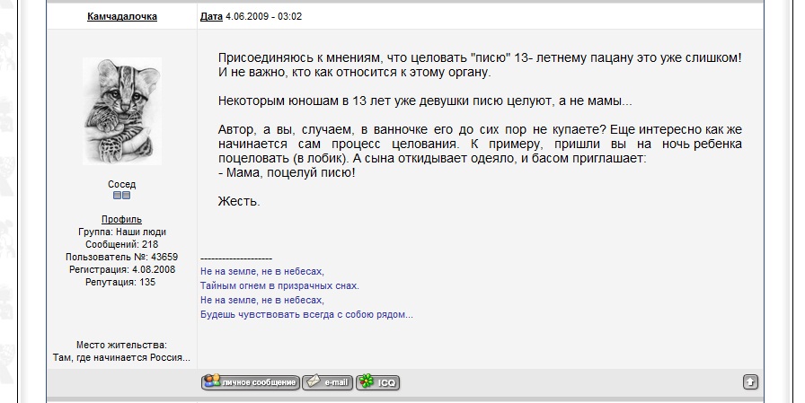The width and height of the screenshot is (805, 403).
Task: Click the kitten avatar image
Action: tap(121, 110)
